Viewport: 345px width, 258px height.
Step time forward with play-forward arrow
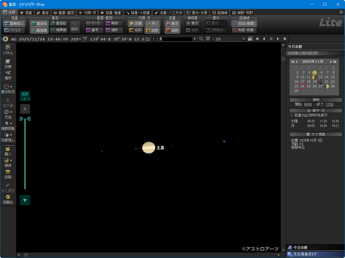point(278,39)
